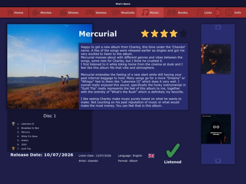The width and height of the screenshot is (246, 184).
Task: Click the Books icon
Action: [172, 13]
